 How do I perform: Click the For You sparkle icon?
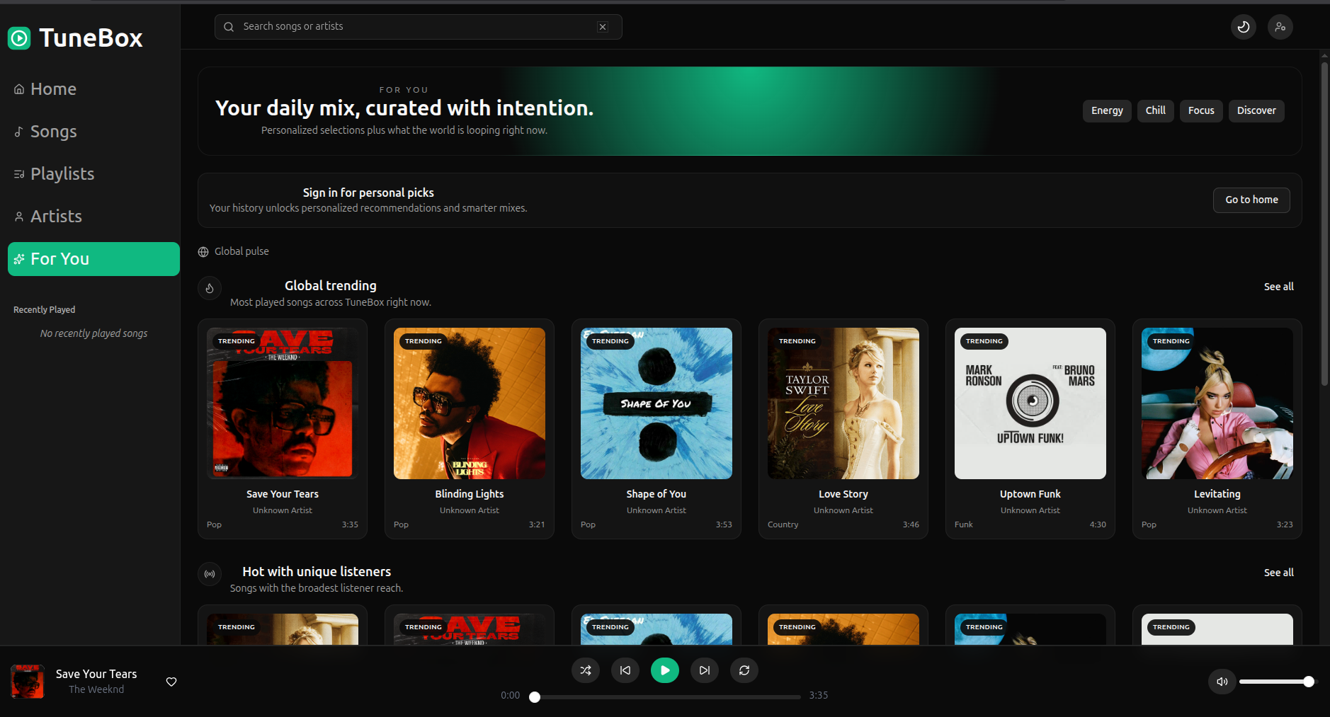pyautogui.click(x=19, y=258)
